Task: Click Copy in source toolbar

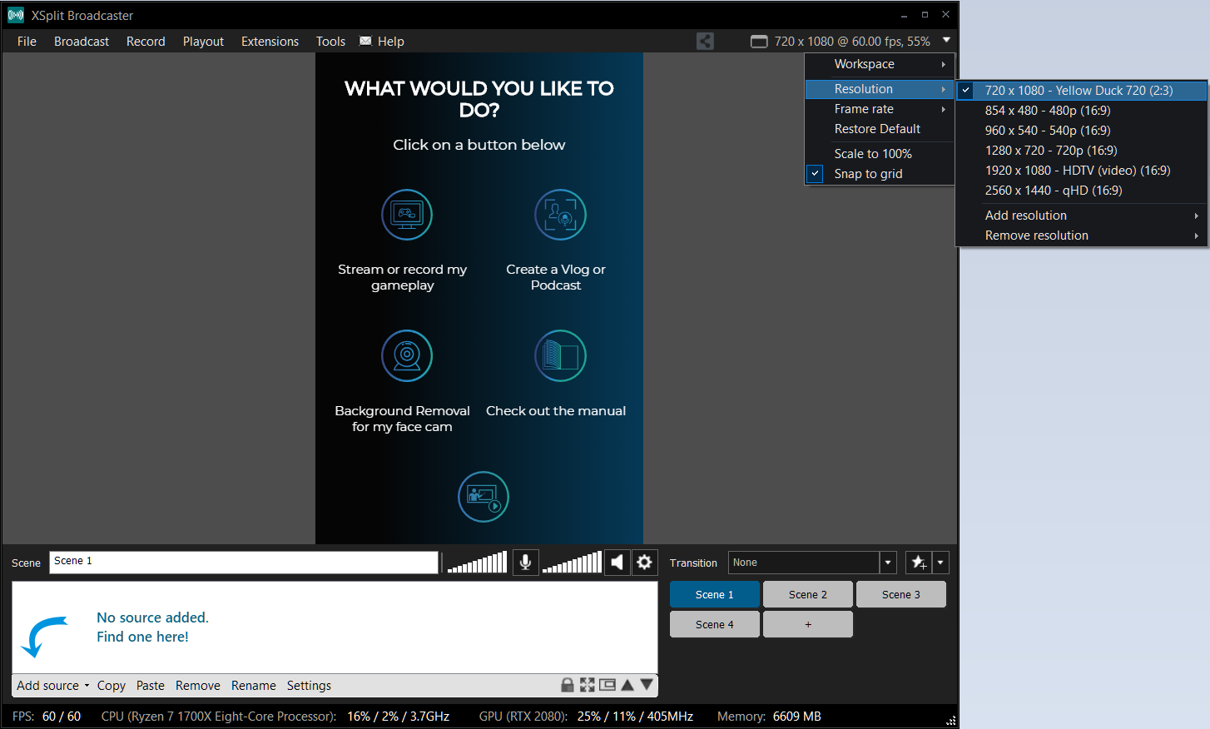Action: point(111,685)
